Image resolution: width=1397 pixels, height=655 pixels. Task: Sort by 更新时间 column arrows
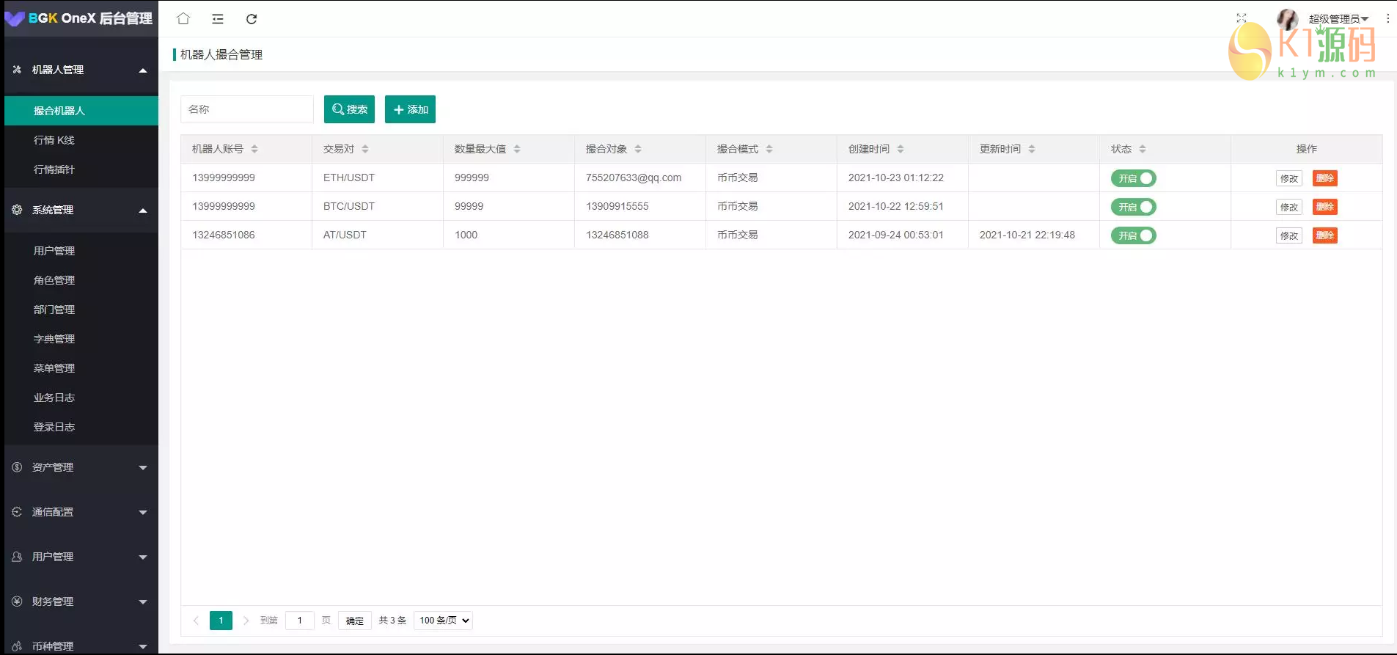point(1032,149)
